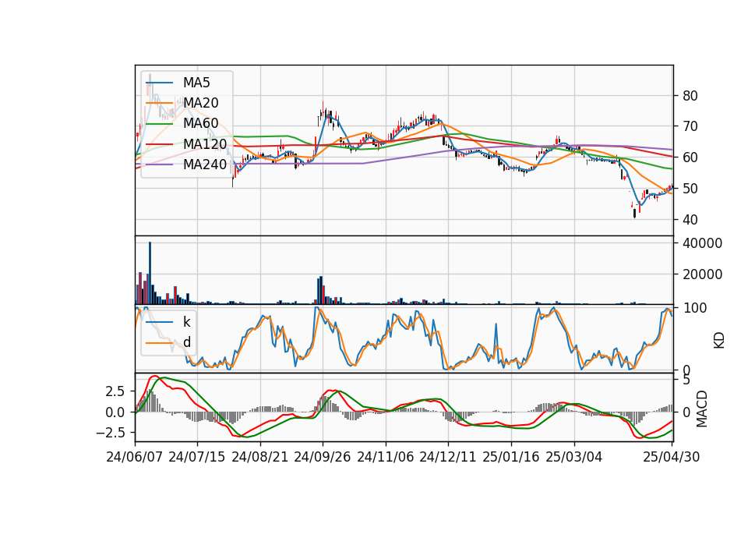Viewport: 748px width, 538px height.
Task: Click the MA5 legend label
Action: tap(196, 83)
